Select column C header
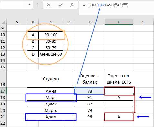Screen dimensions: 154x127 point(51,22)
